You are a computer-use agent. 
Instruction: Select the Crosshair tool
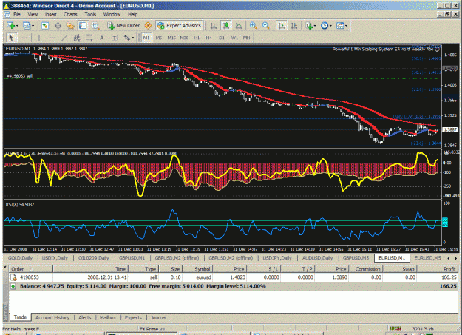(24, 38)
